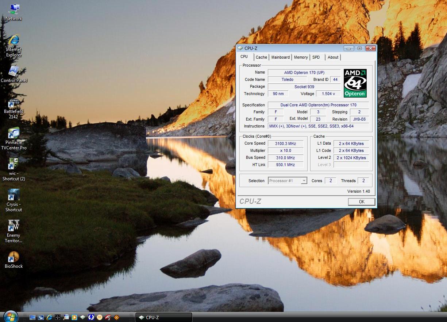This screenshot has height=322, width=447.
Task: Click the Package field 'Socket 939'
Action: 304,87
